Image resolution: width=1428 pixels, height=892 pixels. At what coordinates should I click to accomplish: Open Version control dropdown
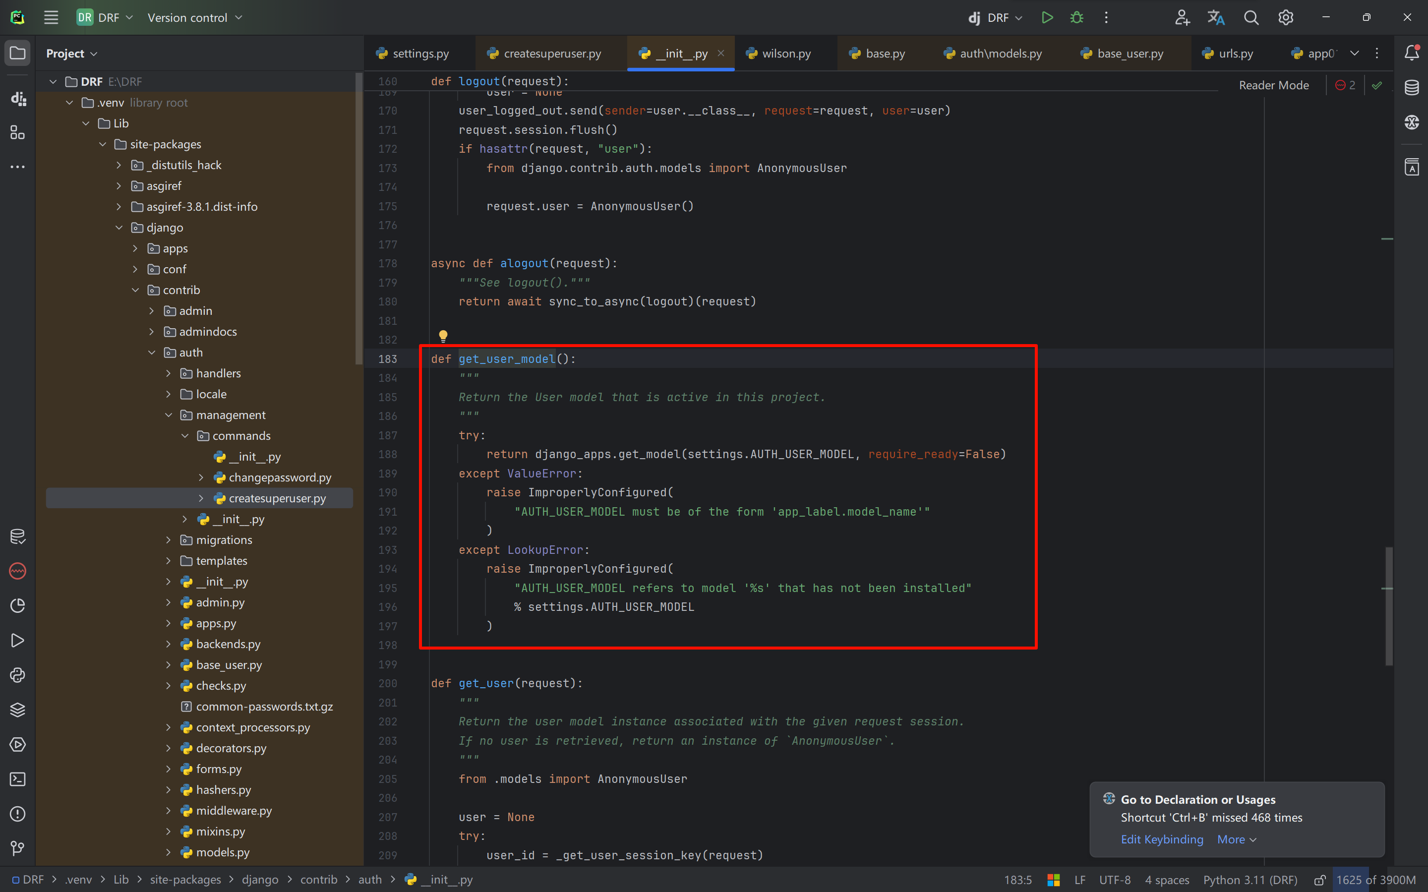coord(195,18)
